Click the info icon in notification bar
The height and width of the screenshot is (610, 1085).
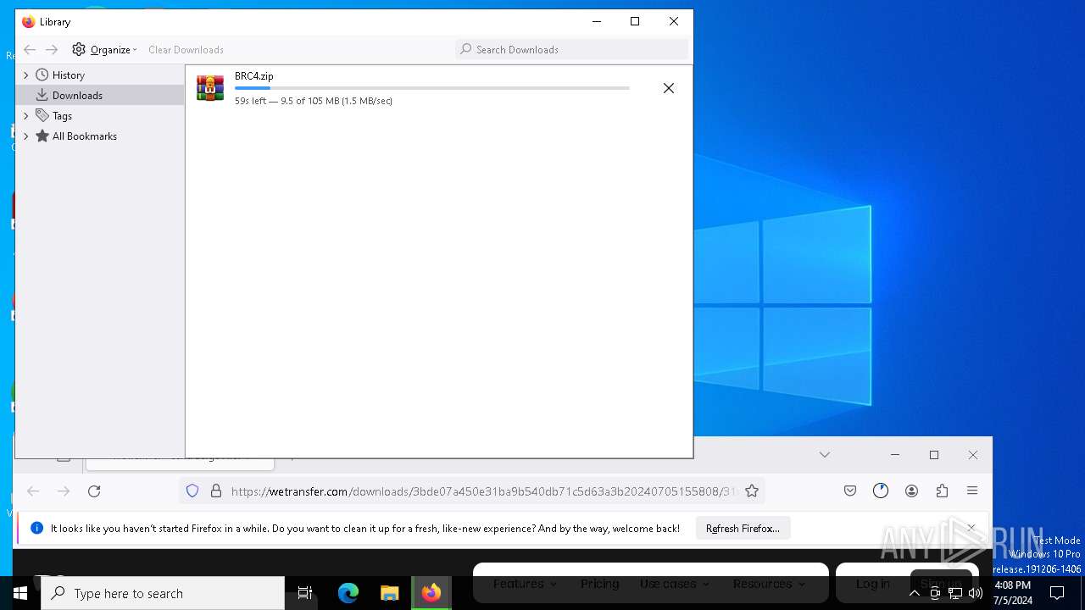point(36,528)
